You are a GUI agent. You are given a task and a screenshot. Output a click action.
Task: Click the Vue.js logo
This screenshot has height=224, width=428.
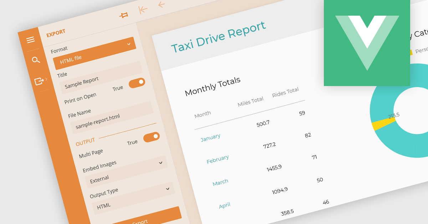(x=367, y=43)
